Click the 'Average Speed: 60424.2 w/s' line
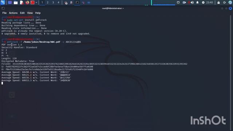This screenshot has height=131, width=233. coord(36,75)
